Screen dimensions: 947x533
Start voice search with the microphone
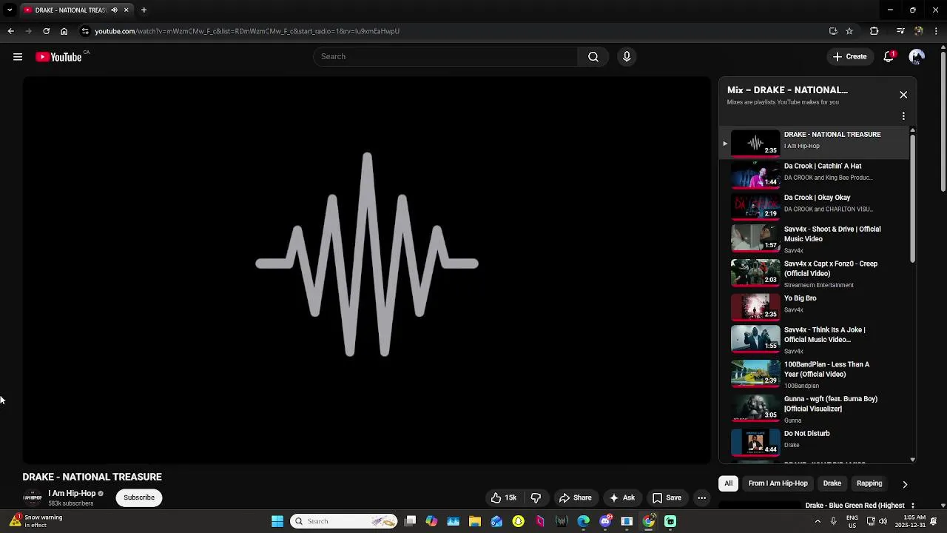(x=627, y=57)
